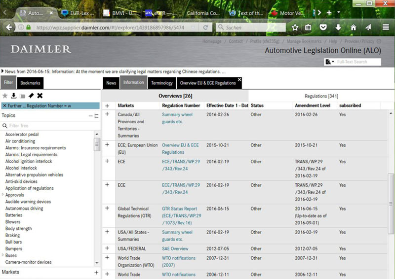The height and width of the screenshot is (279, 395).
Task: Toggle the Topics tree view icon
Action: [x=96, y=116]
